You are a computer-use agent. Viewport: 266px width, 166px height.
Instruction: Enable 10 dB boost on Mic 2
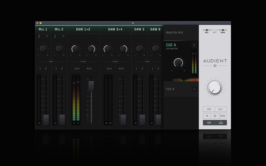pos(55,36)
